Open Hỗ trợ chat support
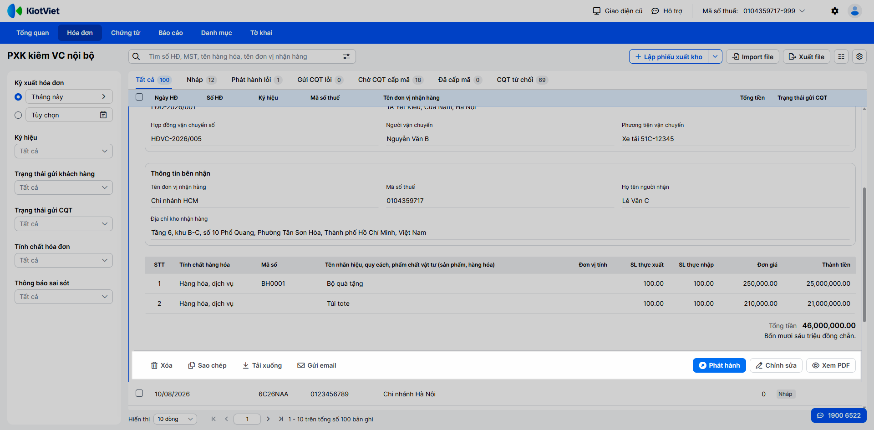The image size is (874, 430). click(667, 11)
